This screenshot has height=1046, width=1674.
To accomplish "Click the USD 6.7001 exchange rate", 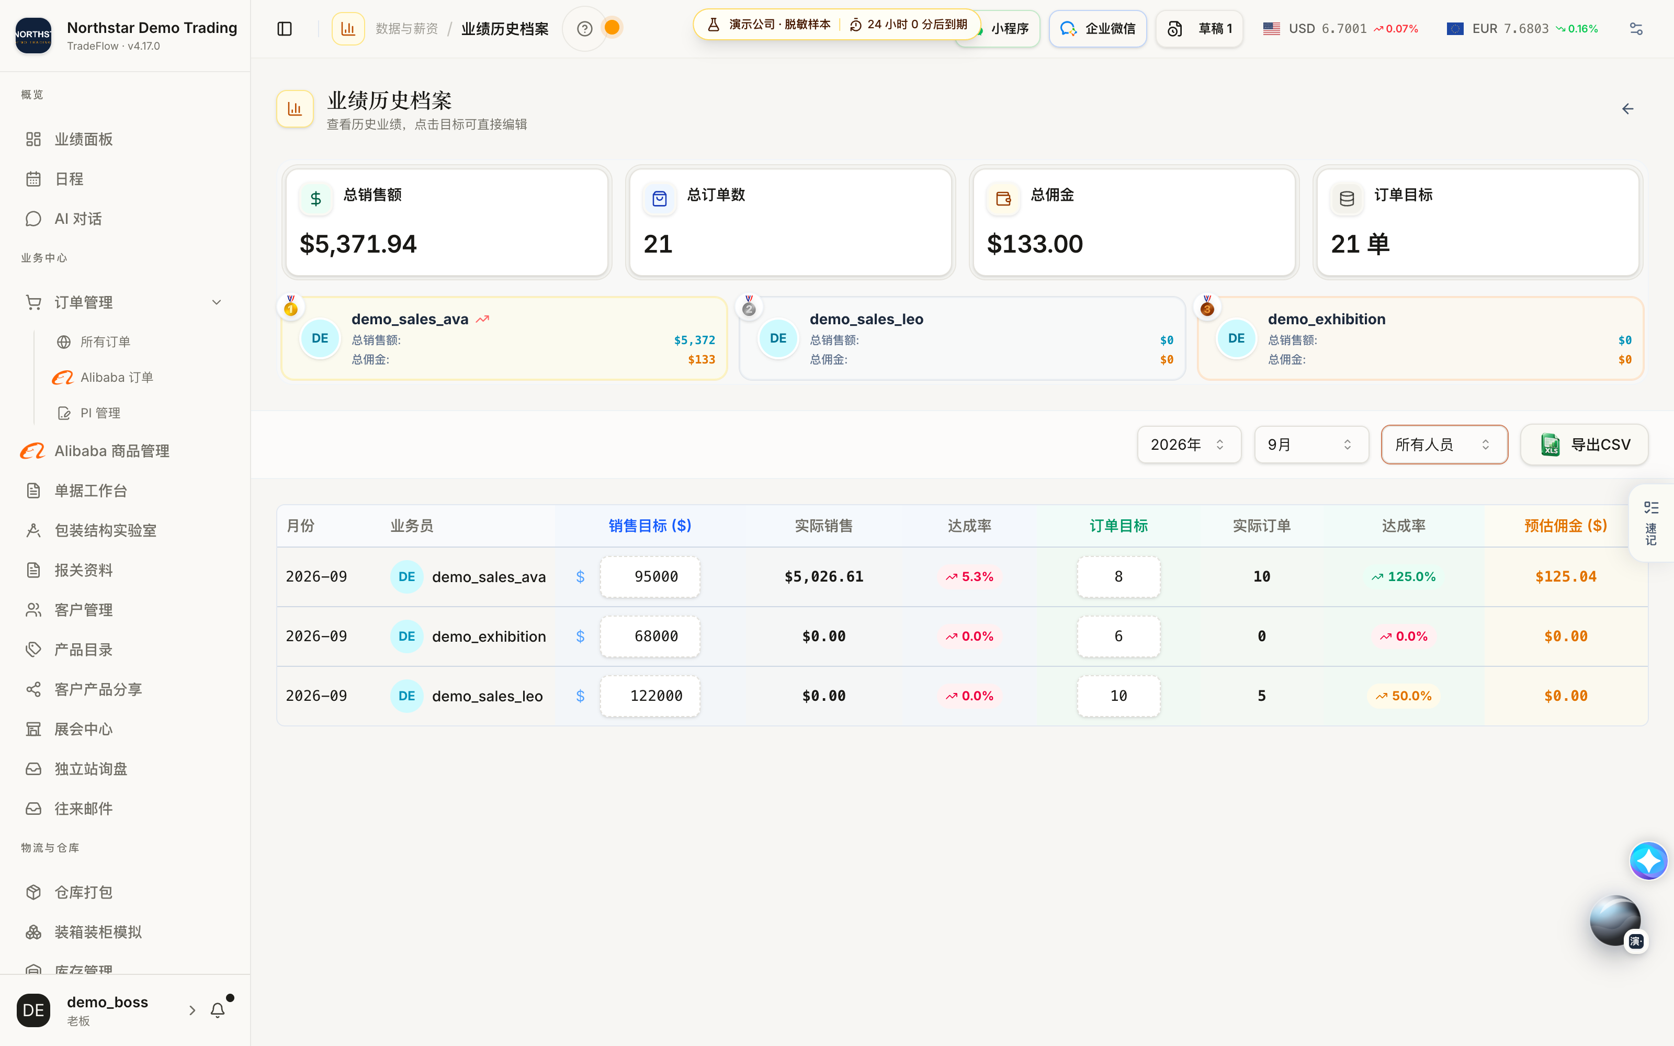I will 1340,28.
